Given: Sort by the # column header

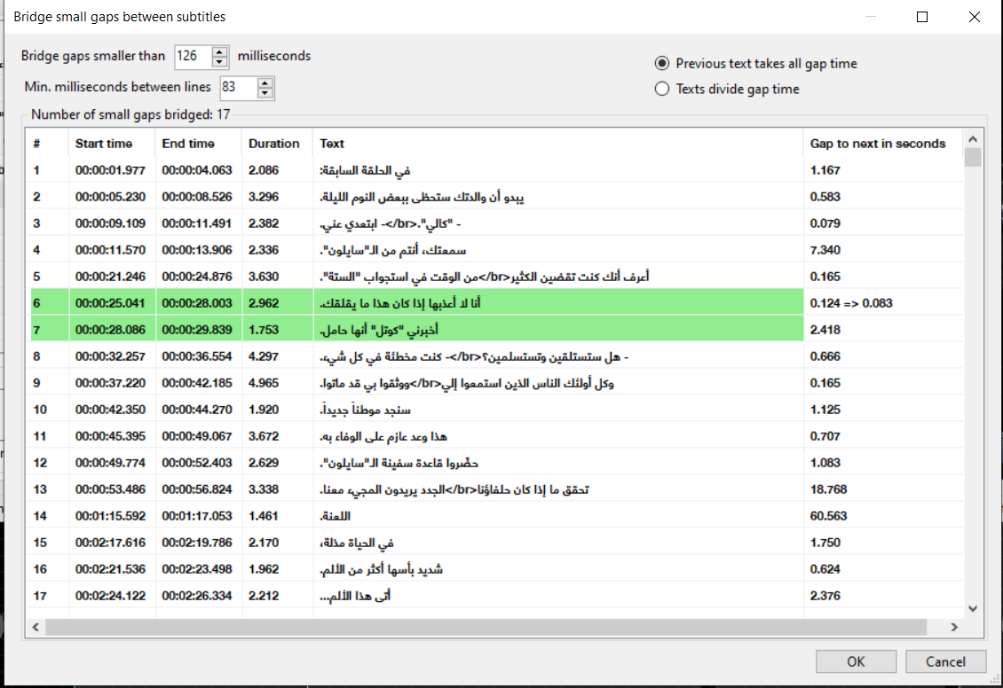Looking at the screenshot, I should pos(47,144).
